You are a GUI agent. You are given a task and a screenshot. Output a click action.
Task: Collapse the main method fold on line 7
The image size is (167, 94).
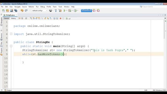(11, 46)
